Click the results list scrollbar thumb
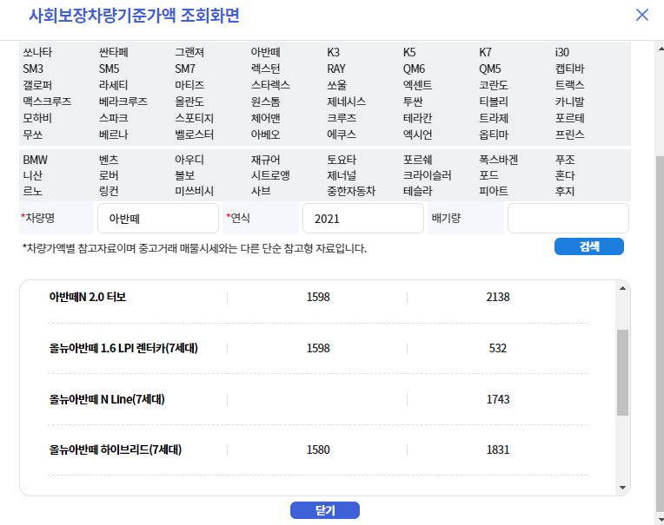This screenshot has width=664, height=525. point(622,373)
